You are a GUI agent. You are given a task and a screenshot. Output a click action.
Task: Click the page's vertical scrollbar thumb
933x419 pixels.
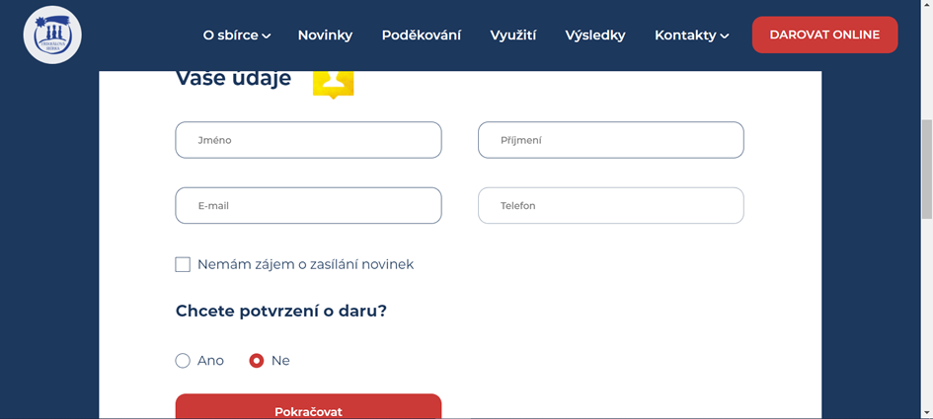click(x=926, y=168)
